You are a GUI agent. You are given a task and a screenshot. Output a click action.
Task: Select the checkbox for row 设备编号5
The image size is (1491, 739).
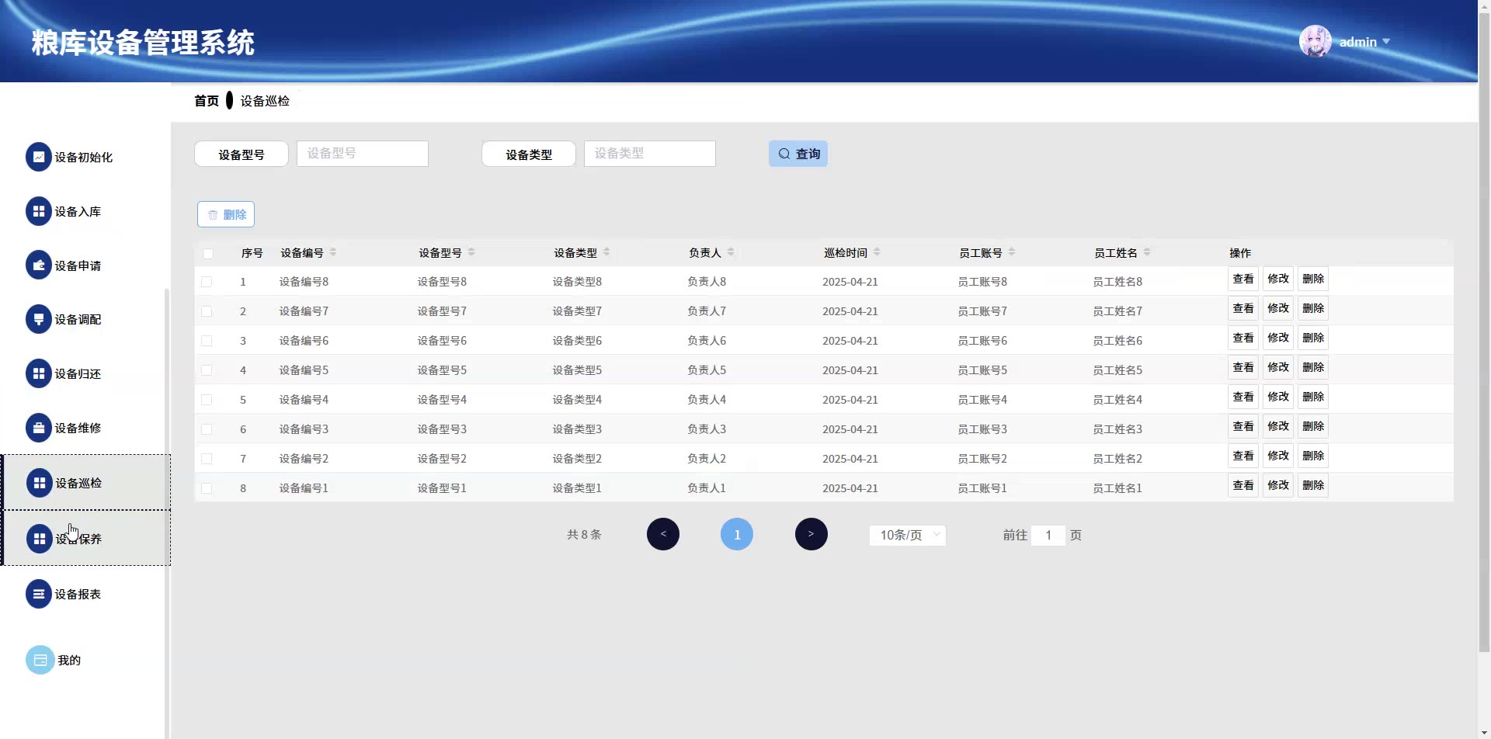click(x=207, y=370)
